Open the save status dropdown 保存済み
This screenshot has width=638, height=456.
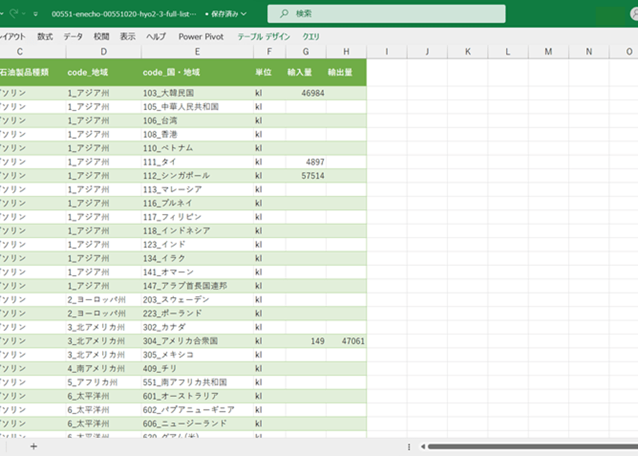click(x=226, y=14)
